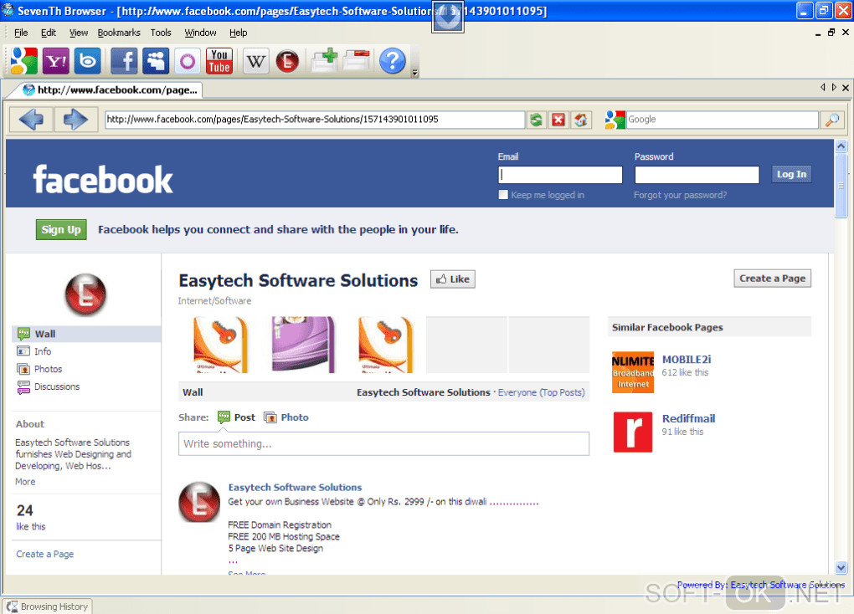Click the Facebook Password field

click(697, 175)
